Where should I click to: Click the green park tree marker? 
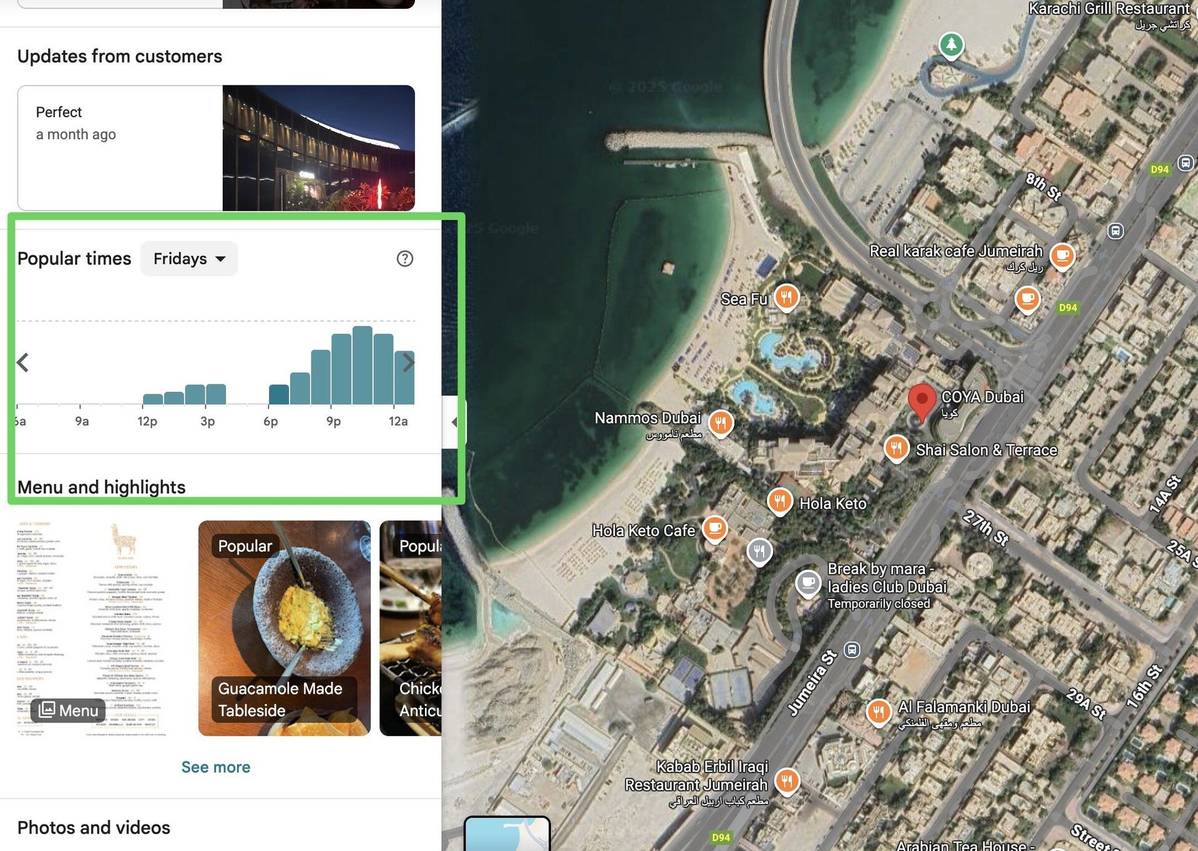[x=951, y=45]
